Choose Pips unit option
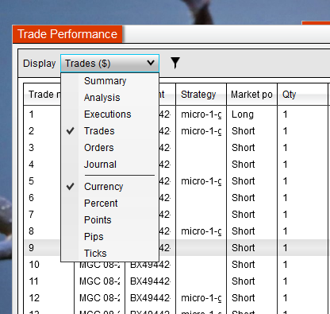 tap(94, 237)
